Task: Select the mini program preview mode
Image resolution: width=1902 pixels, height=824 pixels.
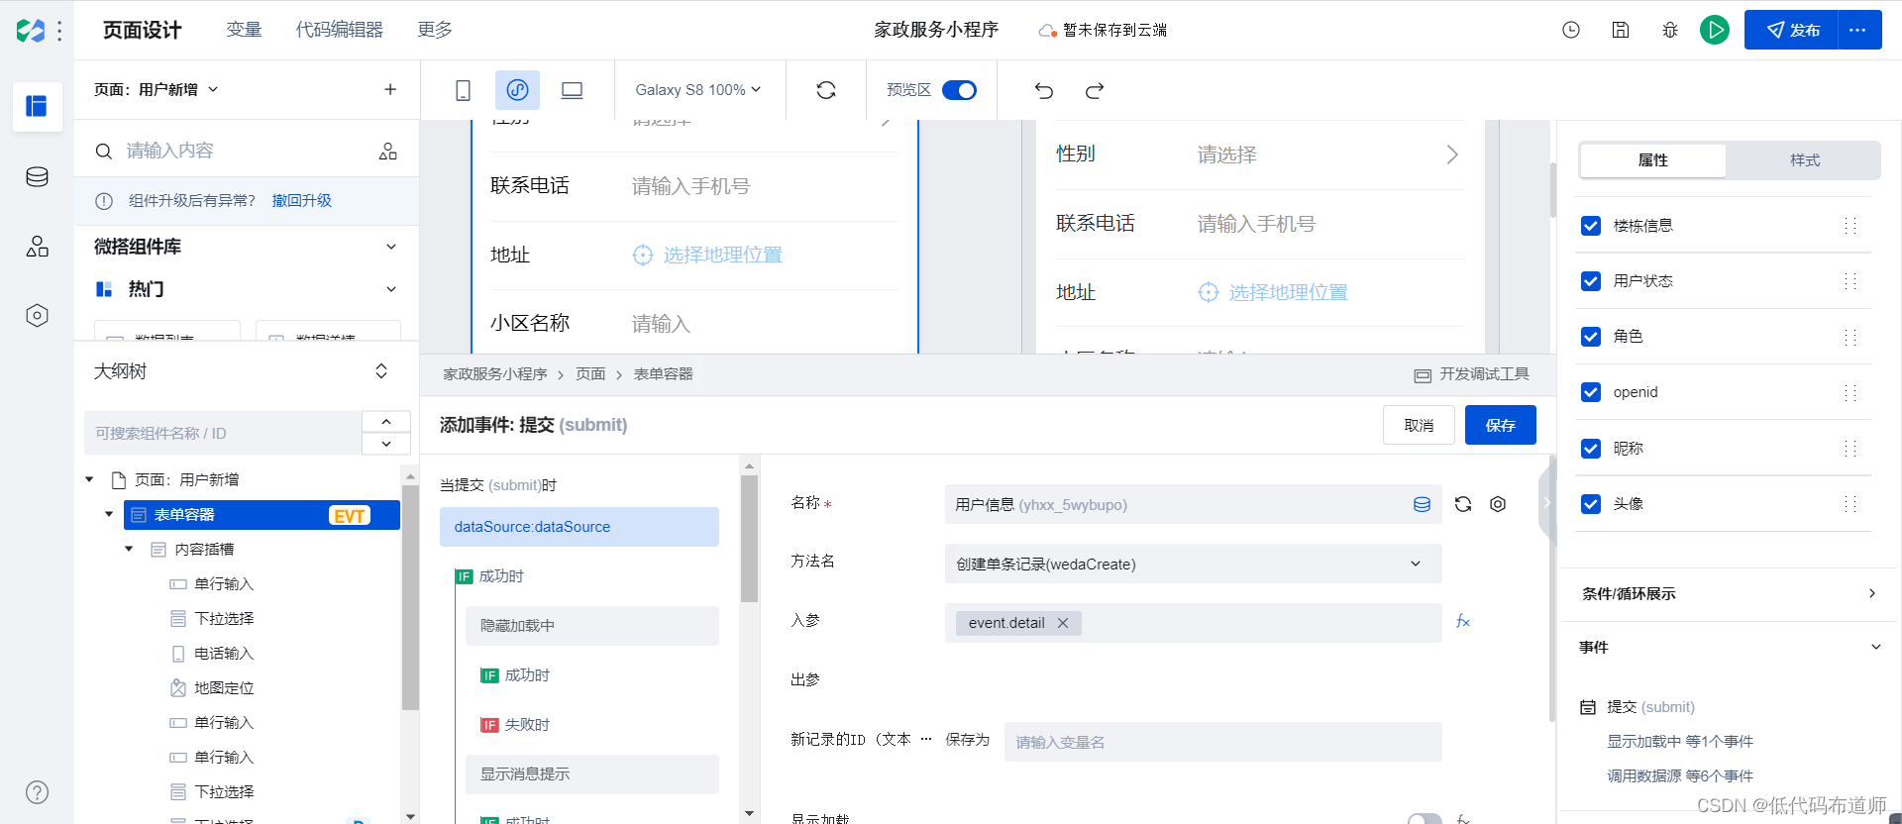Action: click(x=517, y=90)
